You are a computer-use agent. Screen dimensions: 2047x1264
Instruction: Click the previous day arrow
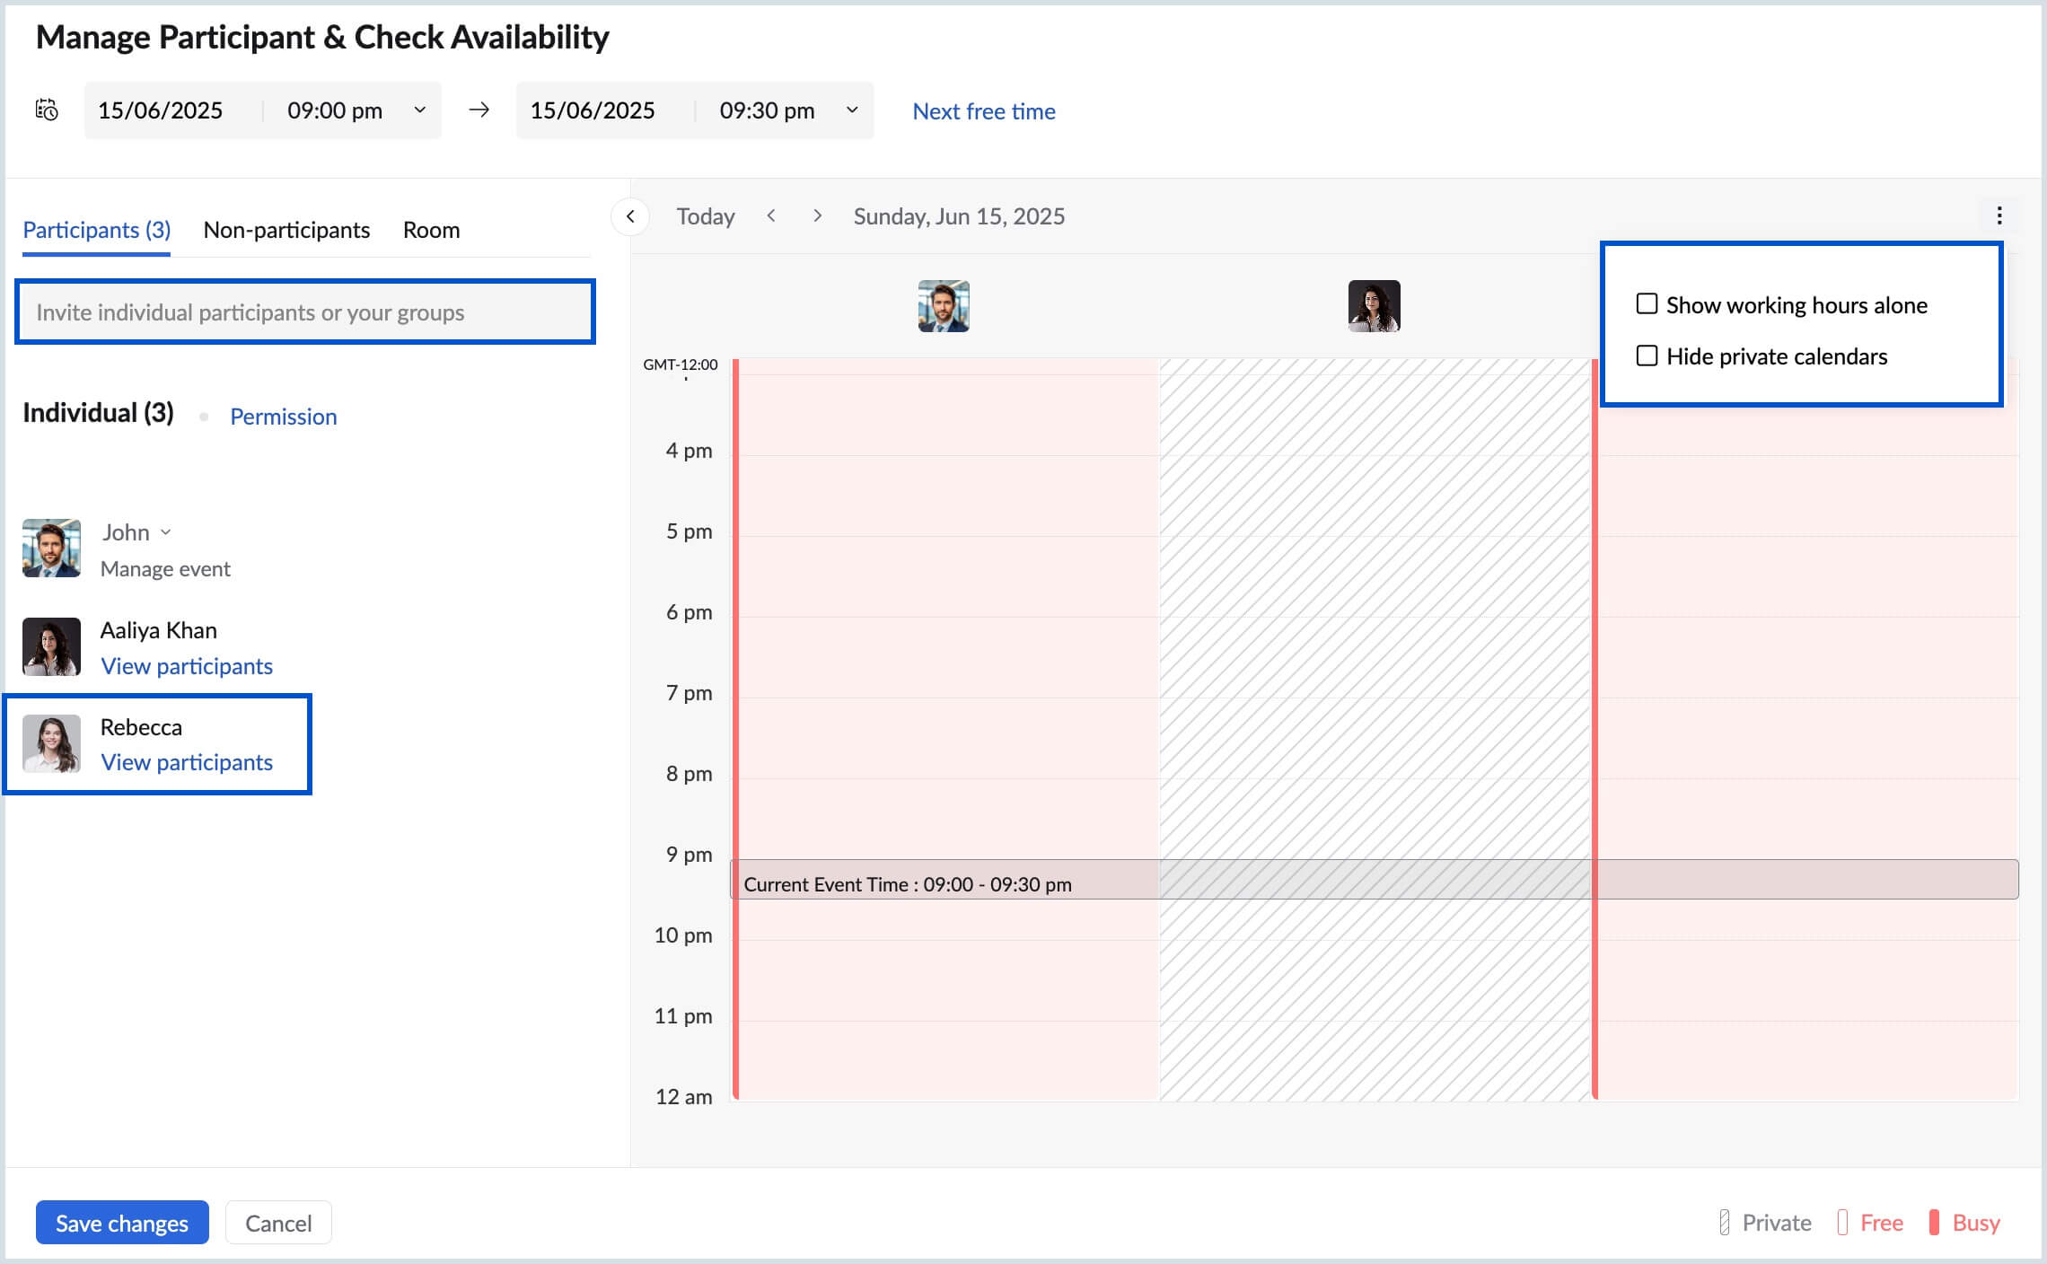(772, 215)
